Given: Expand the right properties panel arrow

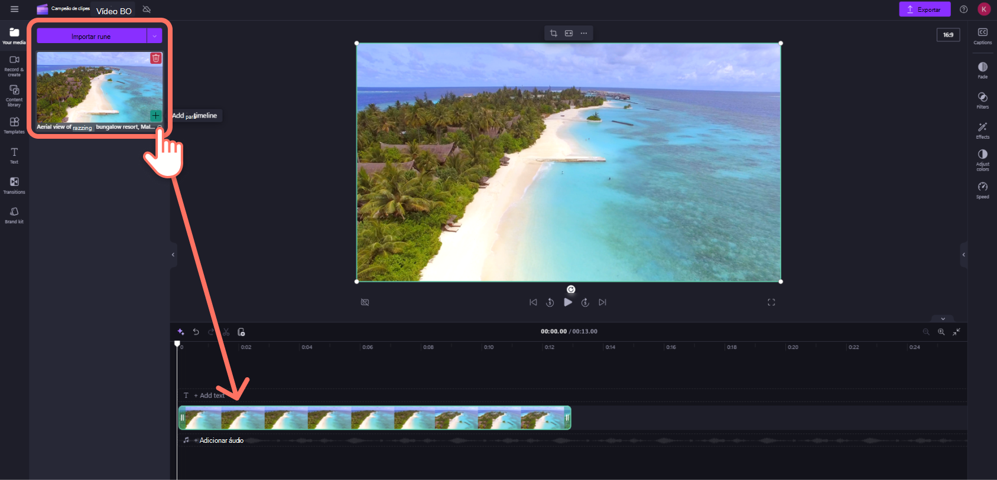Looking at the screenshot, I should click(964, 255).
